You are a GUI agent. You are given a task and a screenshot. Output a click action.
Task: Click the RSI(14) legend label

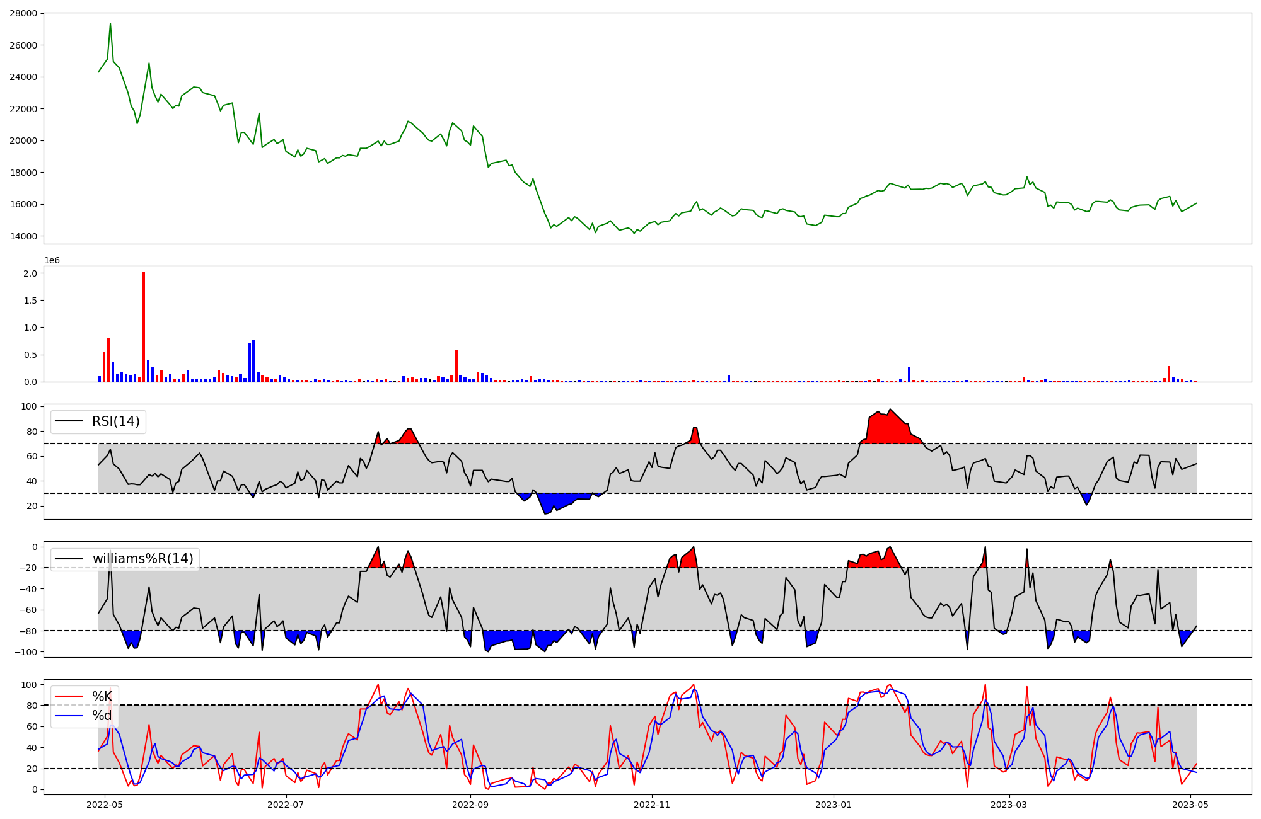tap(116, 421)
